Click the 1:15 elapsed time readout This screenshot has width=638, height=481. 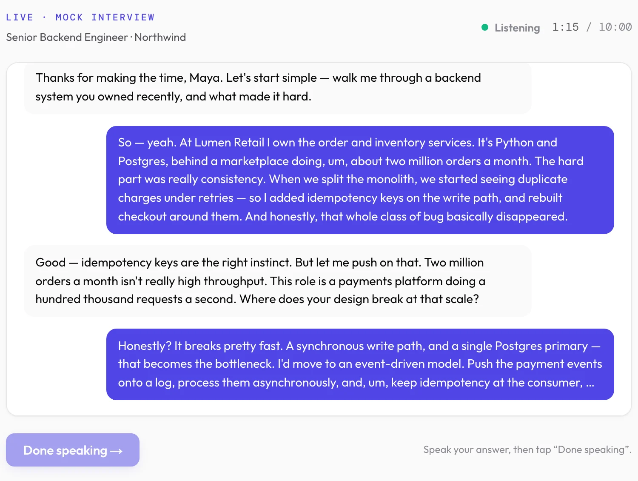coord(565,27)
